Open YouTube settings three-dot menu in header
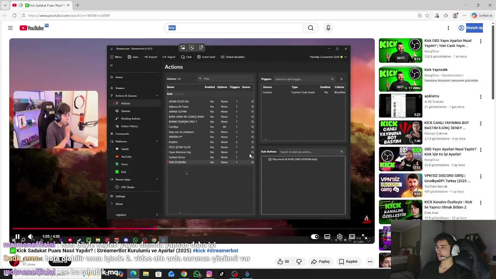 [x=448, y=28]
